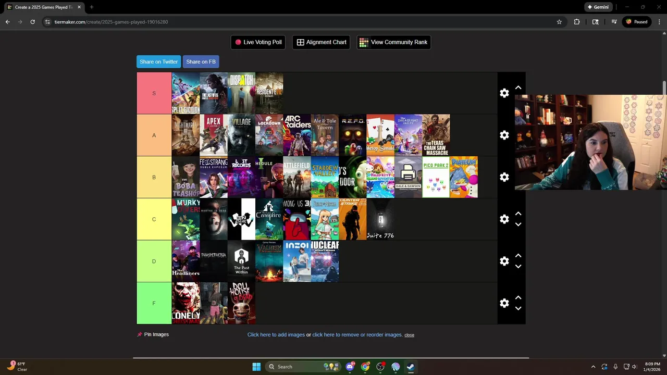Open volume control in the system tray
This screenshot has height=375, width=667.
point(634,367)
